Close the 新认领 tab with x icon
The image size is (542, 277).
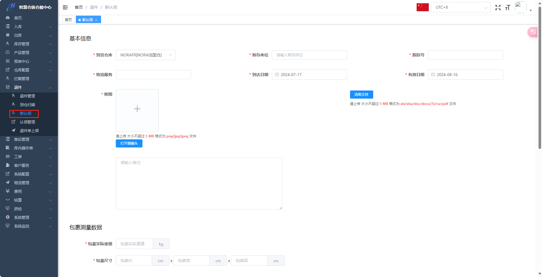96,20
